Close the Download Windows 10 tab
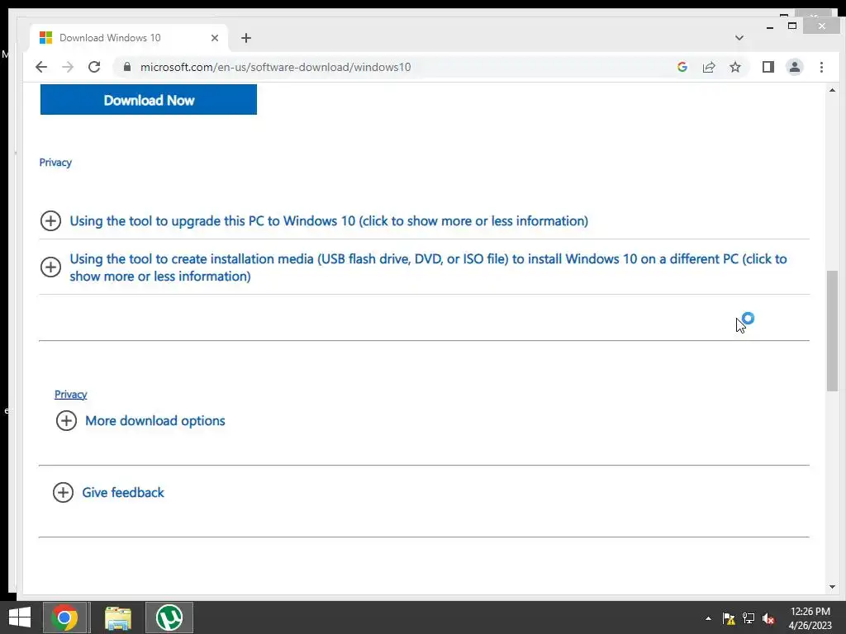 [215, 38]
